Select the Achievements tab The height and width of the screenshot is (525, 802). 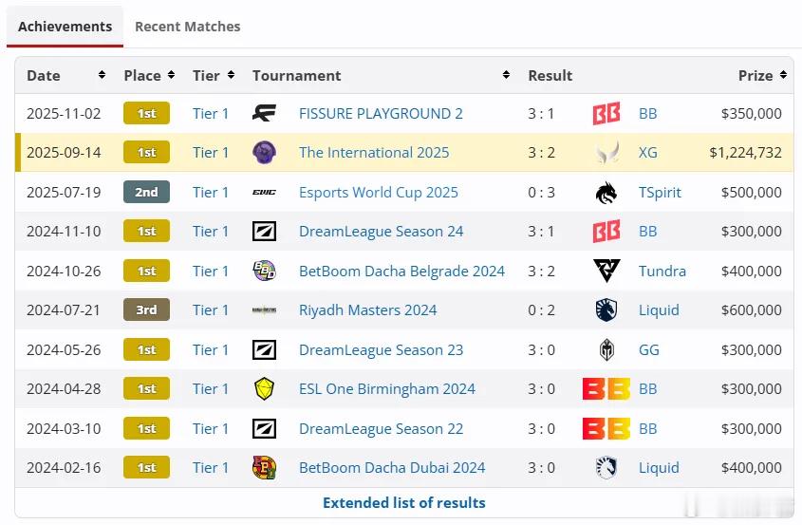[x=65, y=27]
